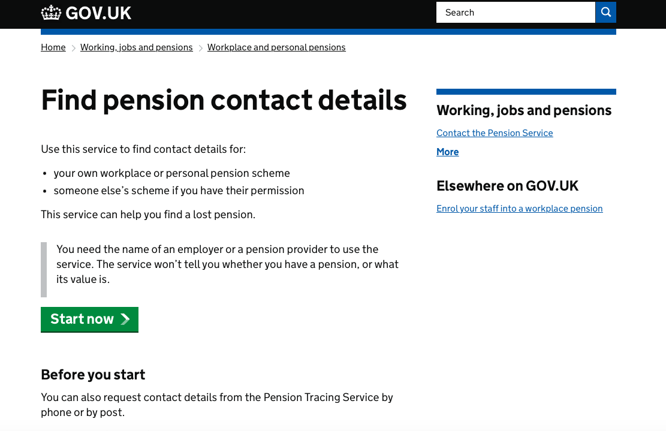Click the Find pension contact details heading
666x431 pixels.
click(x=224, y=100)
